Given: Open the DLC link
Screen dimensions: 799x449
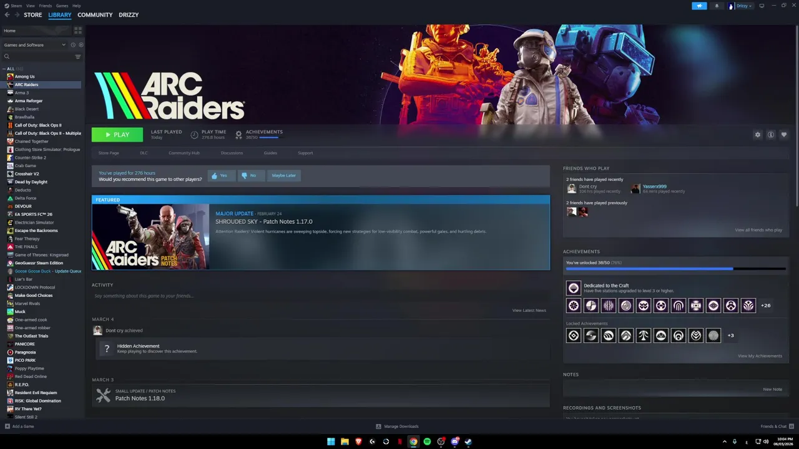Looking at the screenshot, I should tap(144, 153).
